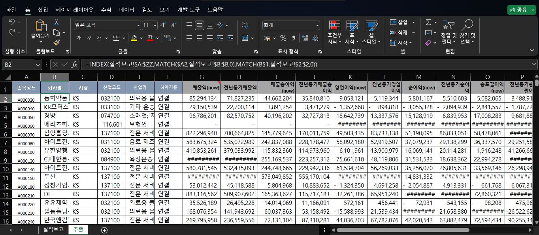Toggle Underline formatting (underlined 가)
The height and width of the screenshot is (235, 539).
(x=99, y=38)
